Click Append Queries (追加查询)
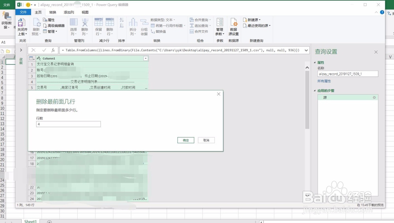This screenshot has height=223, width=394. pos(200,26)
